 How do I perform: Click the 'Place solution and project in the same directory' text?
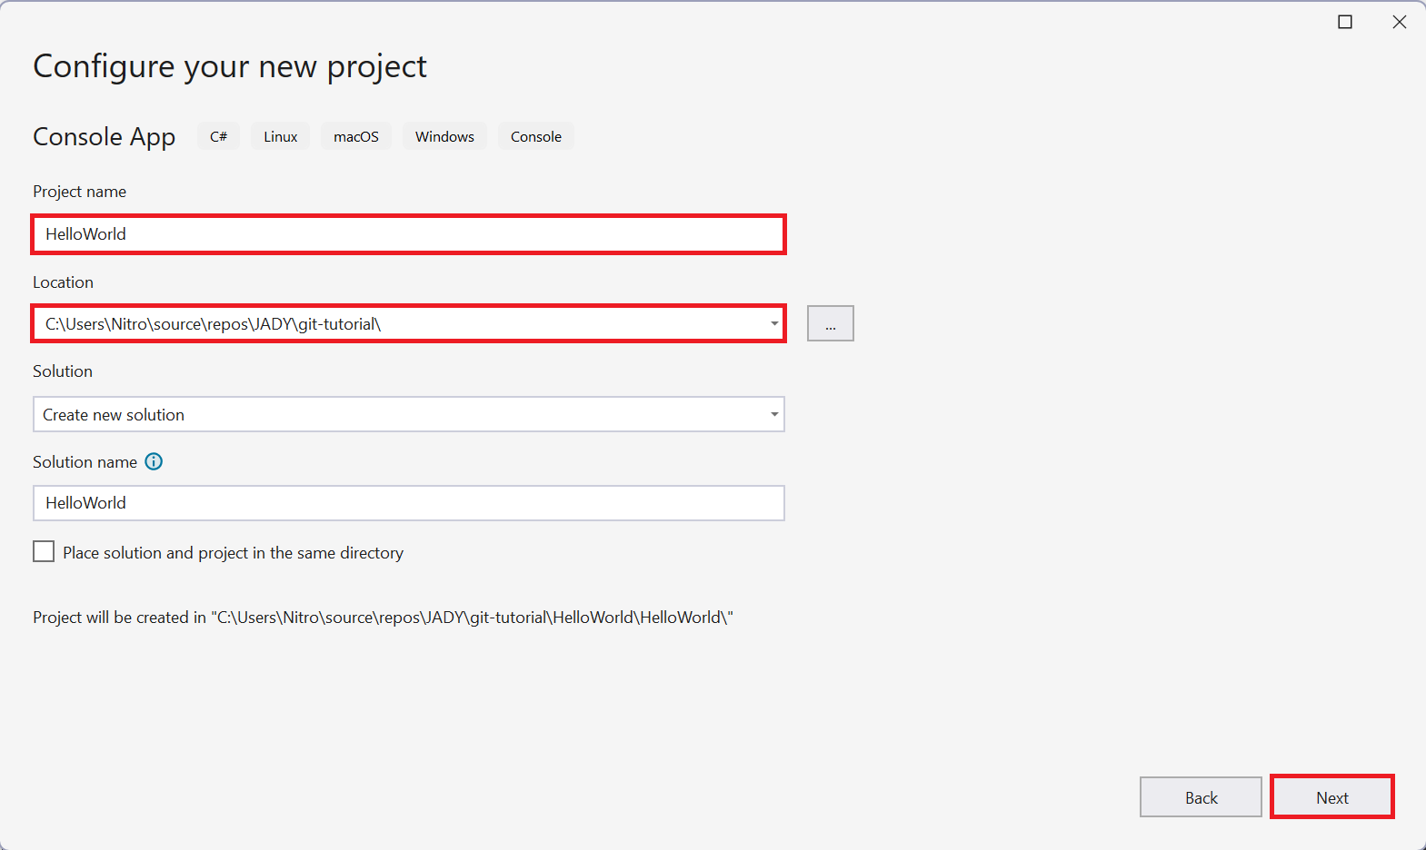pos(234,553)
